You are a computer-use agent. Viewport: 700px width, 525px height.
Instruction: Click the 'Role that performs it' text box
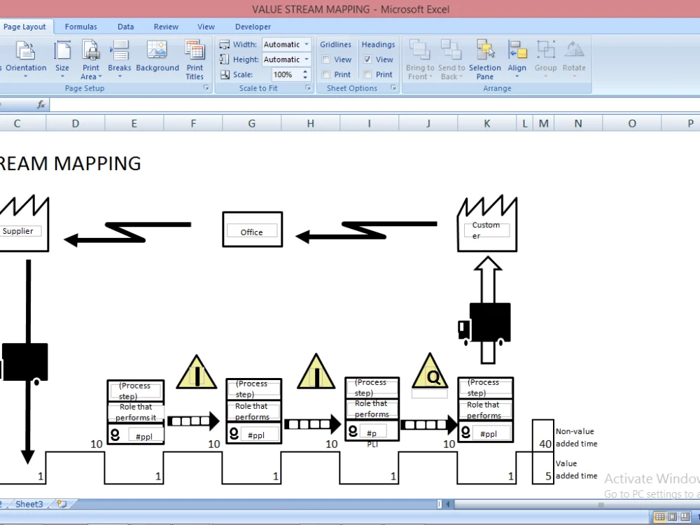136,412
